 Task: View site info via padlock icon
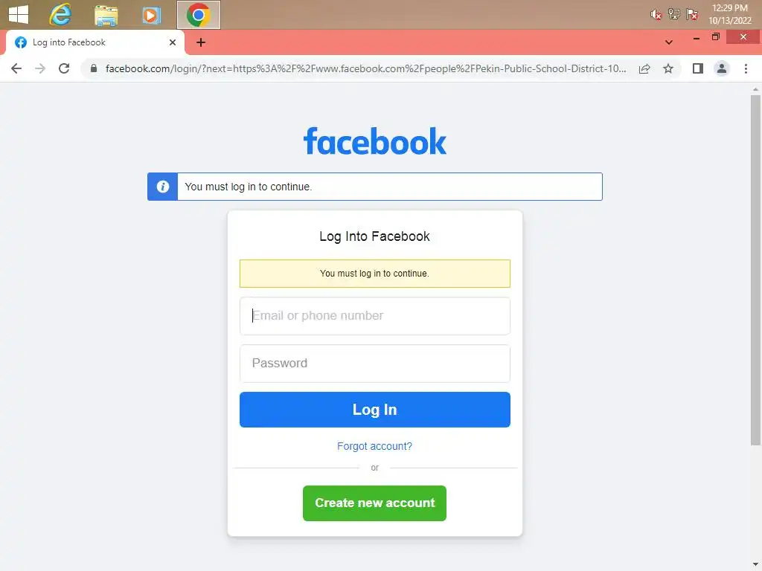pyautogui.click(x=94, y=68)
